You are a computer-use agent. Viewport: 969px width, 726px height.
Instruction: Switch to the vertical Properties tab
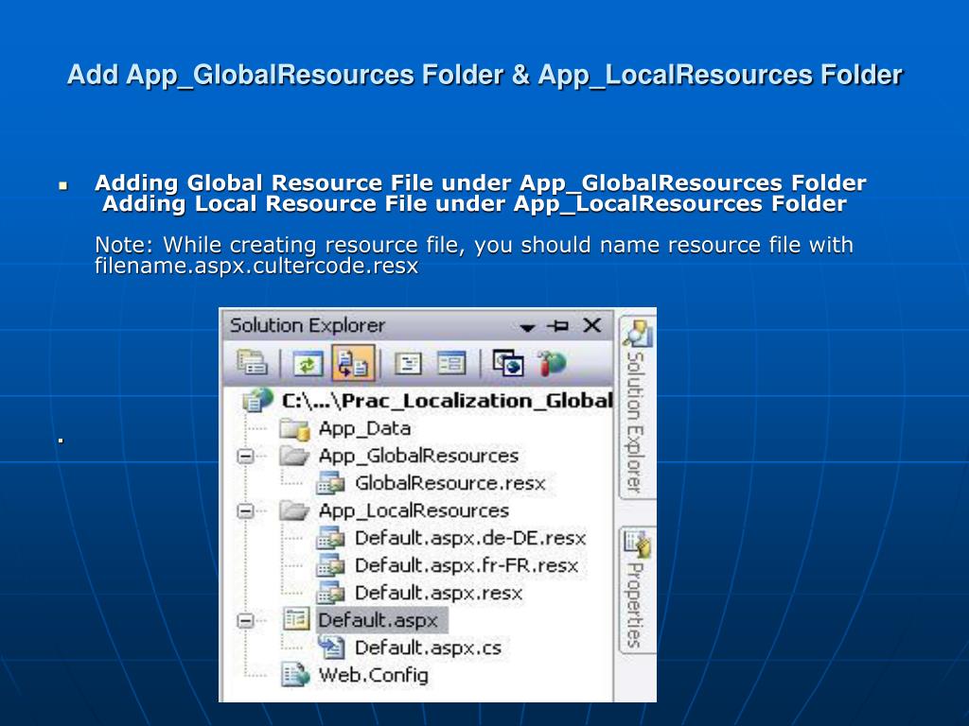[636, 591]
